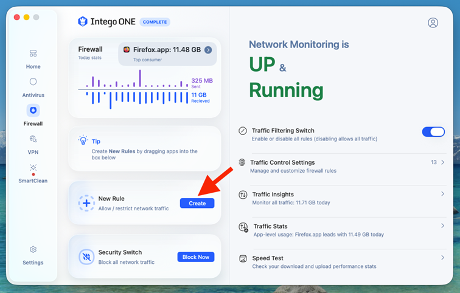Click the Block Now button
Image resolution: width=460 pixels, height=293 pixels.
point(196,257)
